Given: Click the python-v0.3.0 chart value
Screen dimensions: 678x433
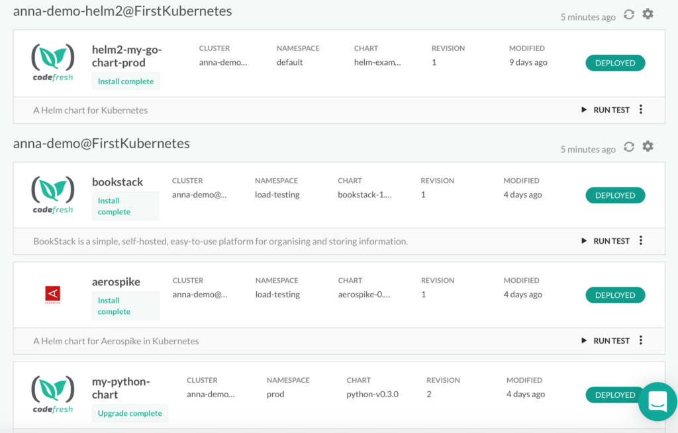Looking at the screenshot, I should coord(372,395).
